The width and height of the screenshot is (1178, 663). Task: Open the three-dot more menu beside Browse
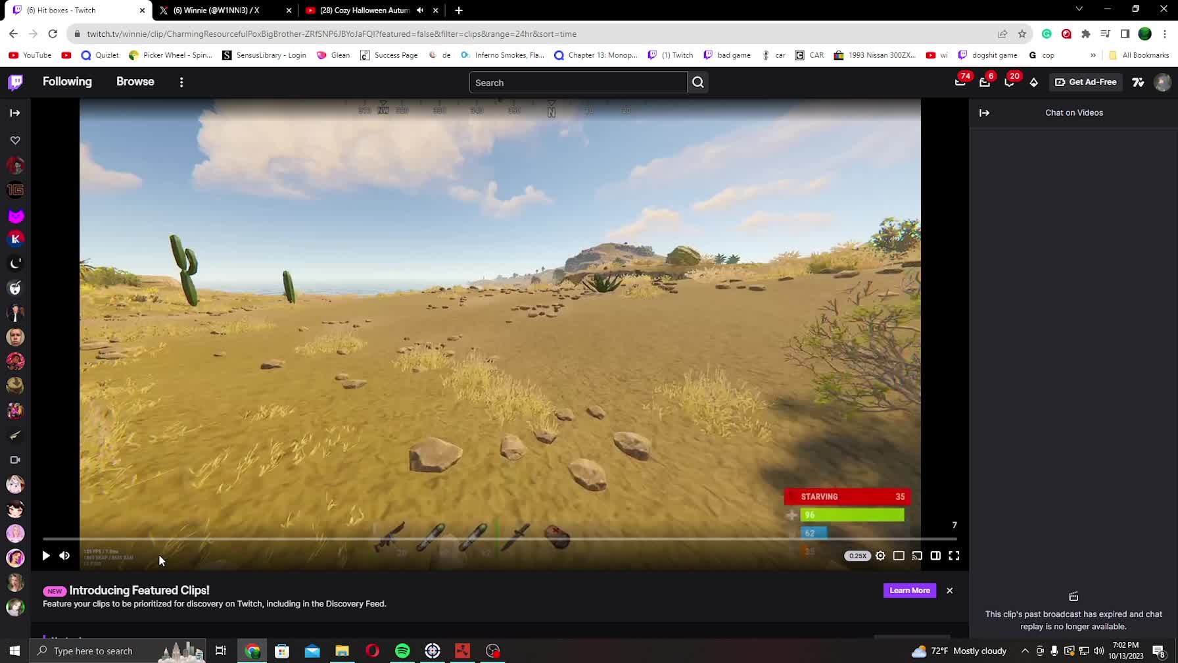[x=181, y=82]
